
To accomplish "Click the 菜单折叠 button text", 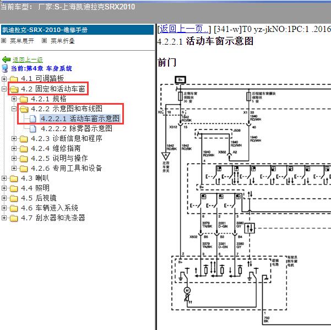I will coord(63,41).
